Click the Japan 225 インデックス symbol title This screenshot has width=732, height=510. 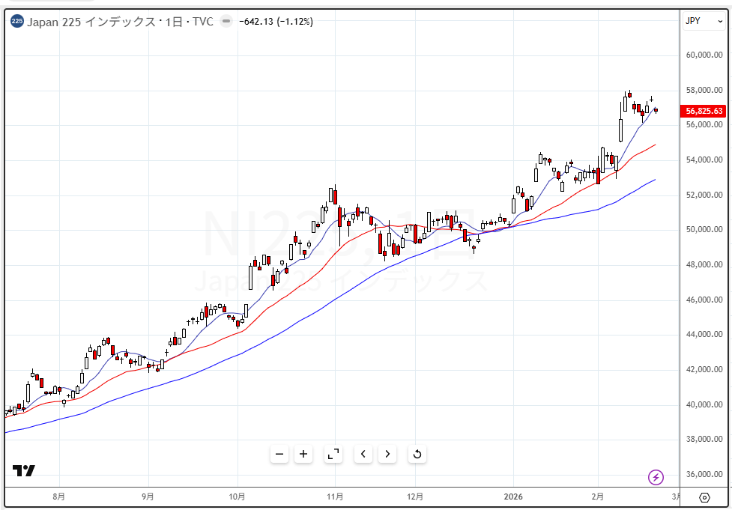(x=120, y=22)
